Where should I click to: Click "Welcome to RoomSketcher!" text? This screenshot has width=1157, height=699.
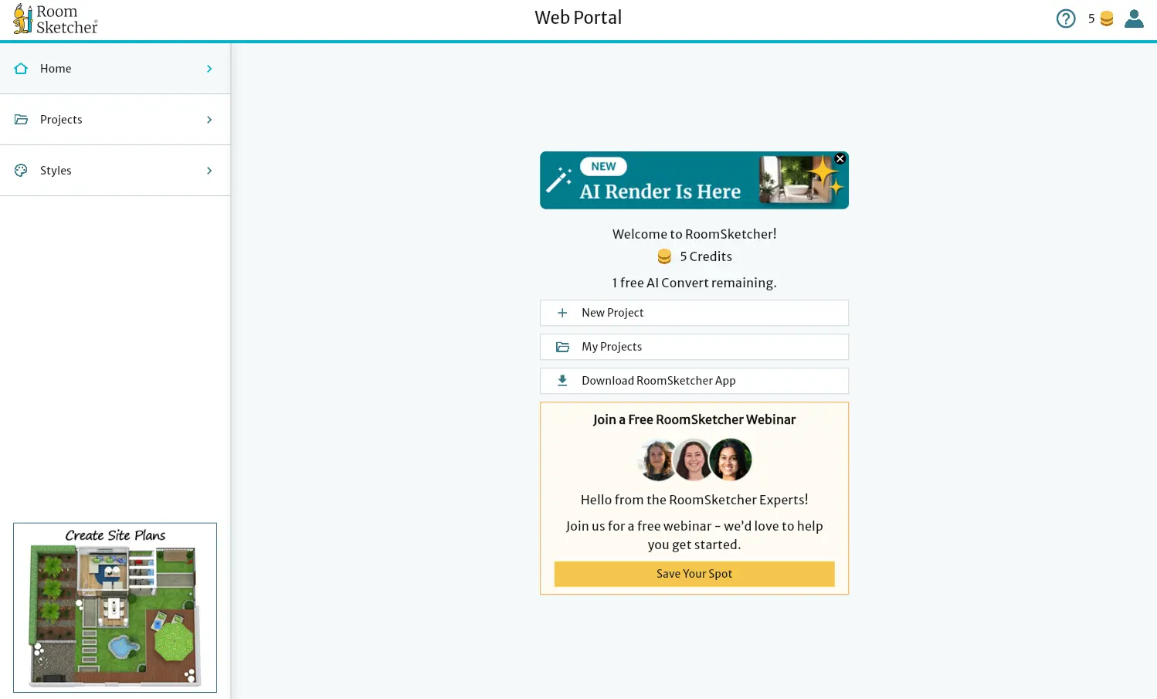(x=694, y=234)
